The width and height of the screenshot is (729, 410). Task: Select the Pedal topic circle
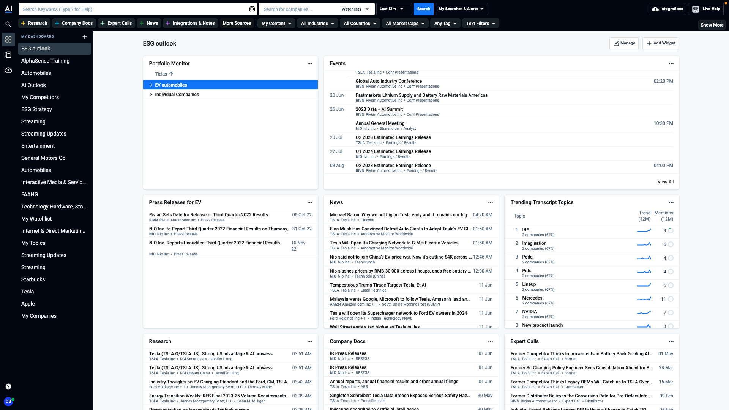click(x=671, y=258)
